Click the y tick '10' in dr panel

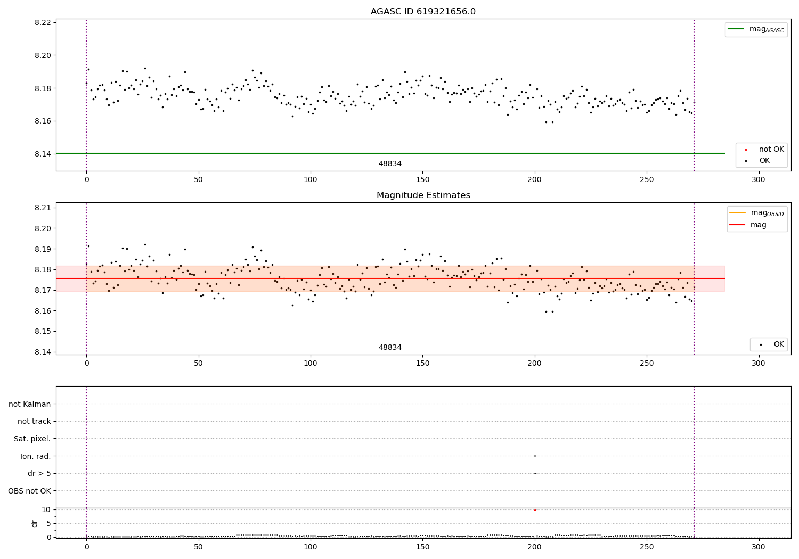point(47,509)
